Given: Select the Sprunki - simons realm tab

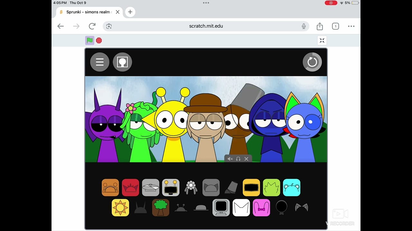Looking at the screenshot, I should pos(89,12).
